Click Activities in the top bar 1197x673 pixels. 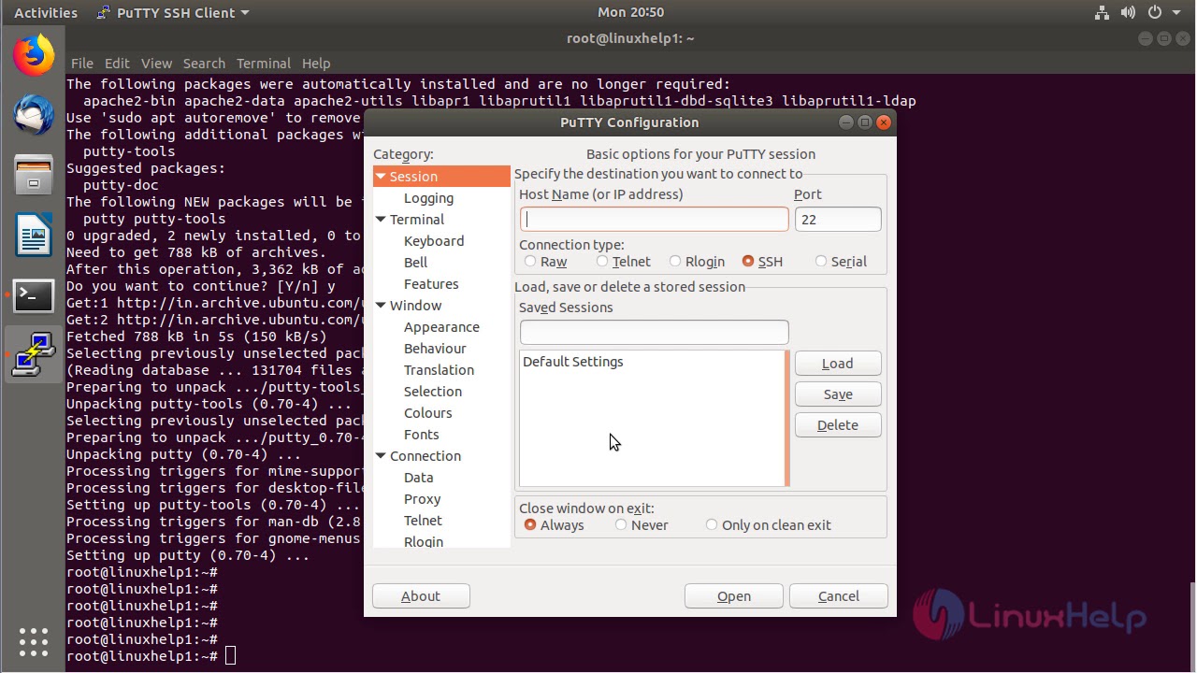coord(46,13)
